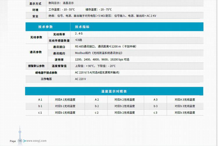Click the 2.4G value
This screenshot has height=146, width=218.
tap(79, 33)
